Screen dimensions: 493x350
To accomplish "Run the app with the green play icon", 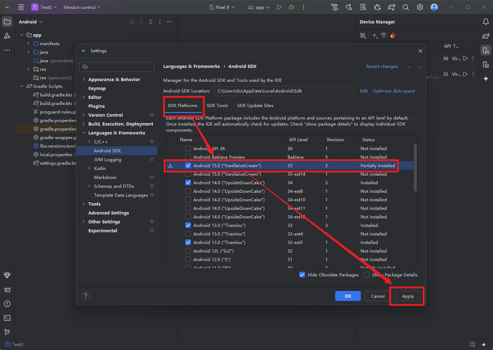I will pyautogui.click(x=279, y=7).
